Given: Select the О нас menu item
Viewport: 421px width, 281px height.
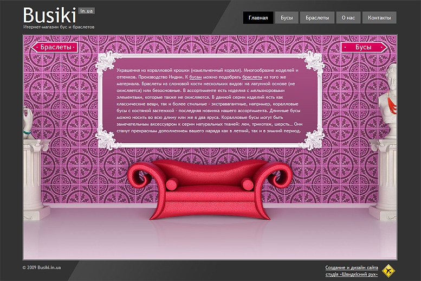Looking at the screenshot, I should pyautogui.click(x=348, y=17).
